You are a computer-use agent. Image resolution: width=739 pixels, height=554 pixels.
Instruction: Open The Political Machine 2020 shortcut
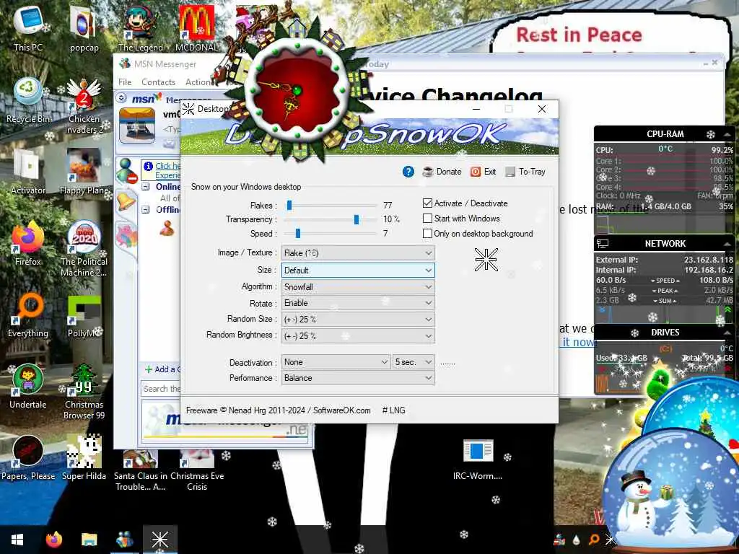click(84, 249)
